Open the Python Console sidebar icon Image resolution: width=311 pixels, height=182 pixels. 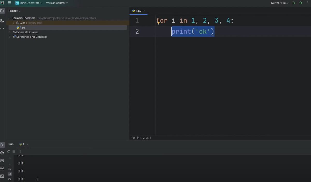coord(2,153)
